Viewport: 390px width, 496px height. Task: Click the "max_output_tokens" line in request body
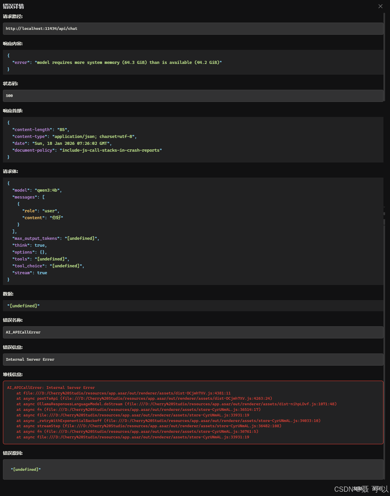coord(56,238)
